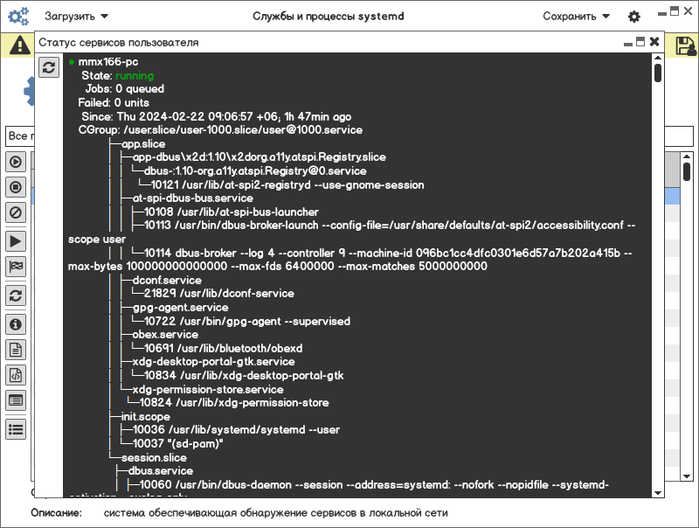Click the green 'running' state text
The image size is (699, 528).
135,76
